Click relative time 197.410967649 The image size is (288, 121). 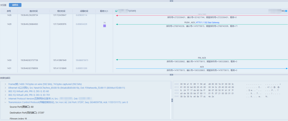point(60,60)
